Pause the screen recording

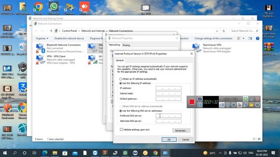tap(199, 105)
